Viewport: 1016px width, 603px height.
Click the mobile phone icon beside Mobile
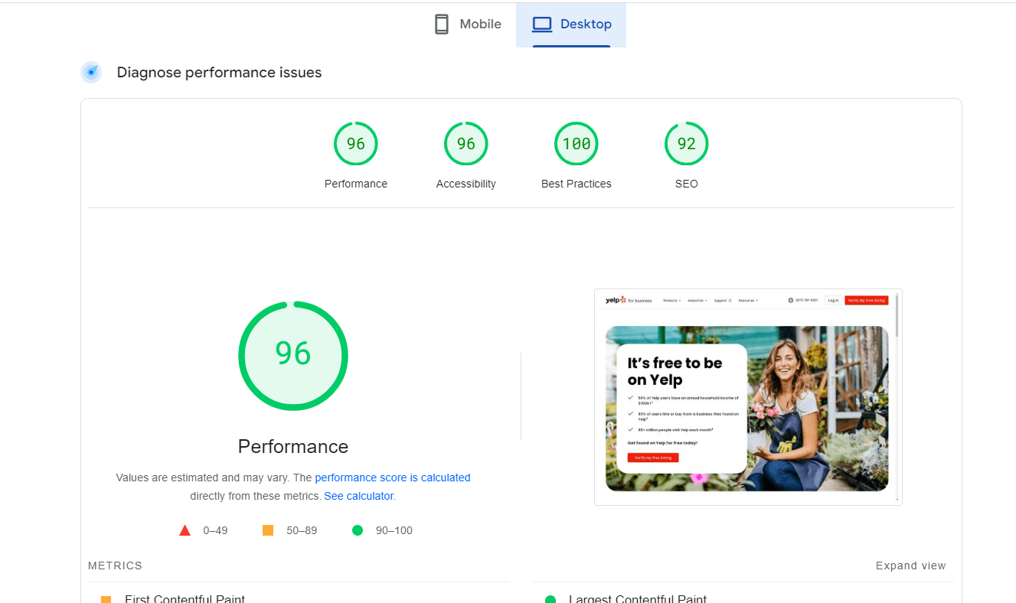coord(442,24)
